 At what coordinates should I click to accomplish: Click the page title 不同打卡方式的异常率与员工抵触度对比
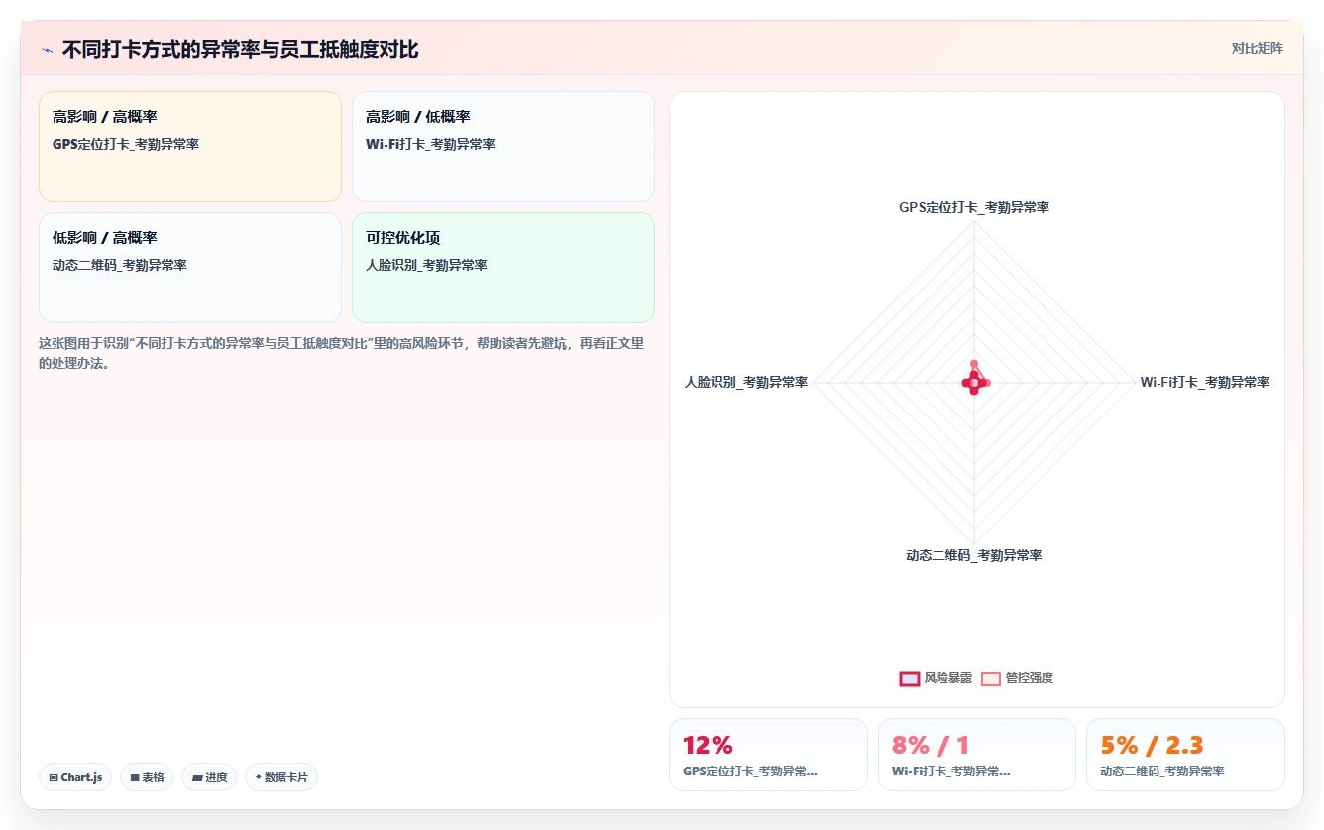pos(240,49)
